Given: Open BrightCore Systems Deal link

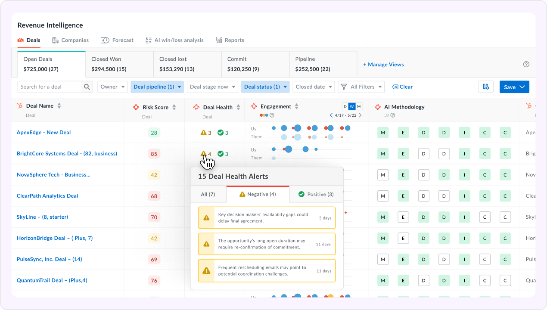Looking at the screenshot, I should (x=67, y=153).
